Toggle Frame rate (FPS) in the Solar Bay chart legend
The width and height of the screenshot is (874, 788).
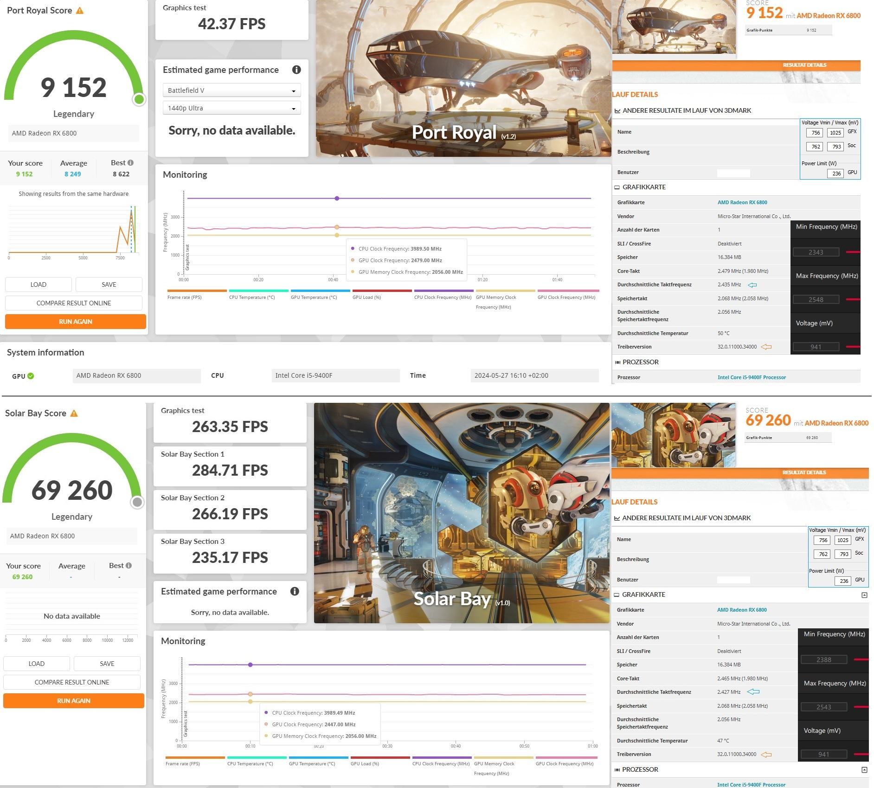click(x=195, y=761)
